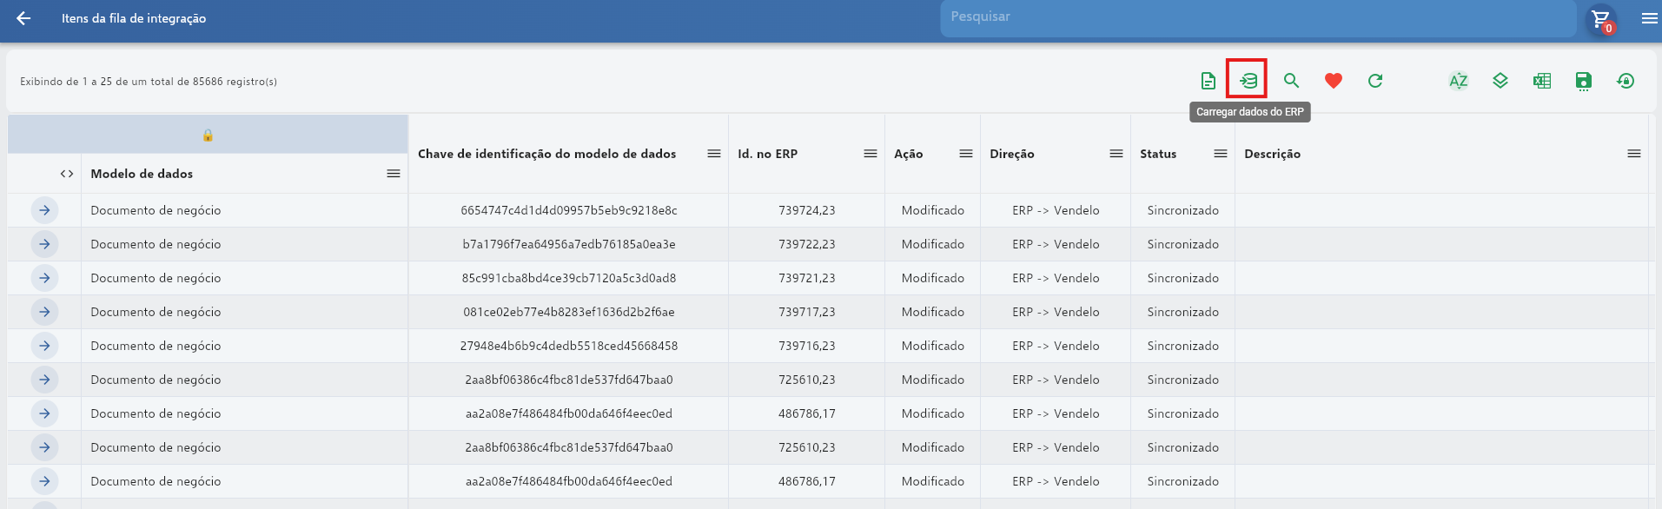This screenshot has height=509, width=1662.
Task: Click the layers grouping icon
Action: point(1500,81)
